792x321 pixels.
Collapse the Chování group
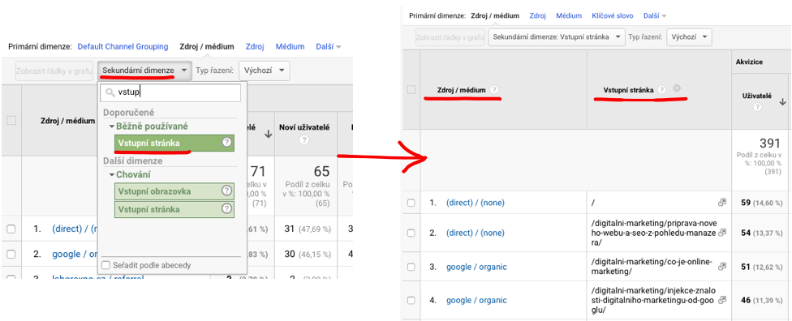pos(112,174)
